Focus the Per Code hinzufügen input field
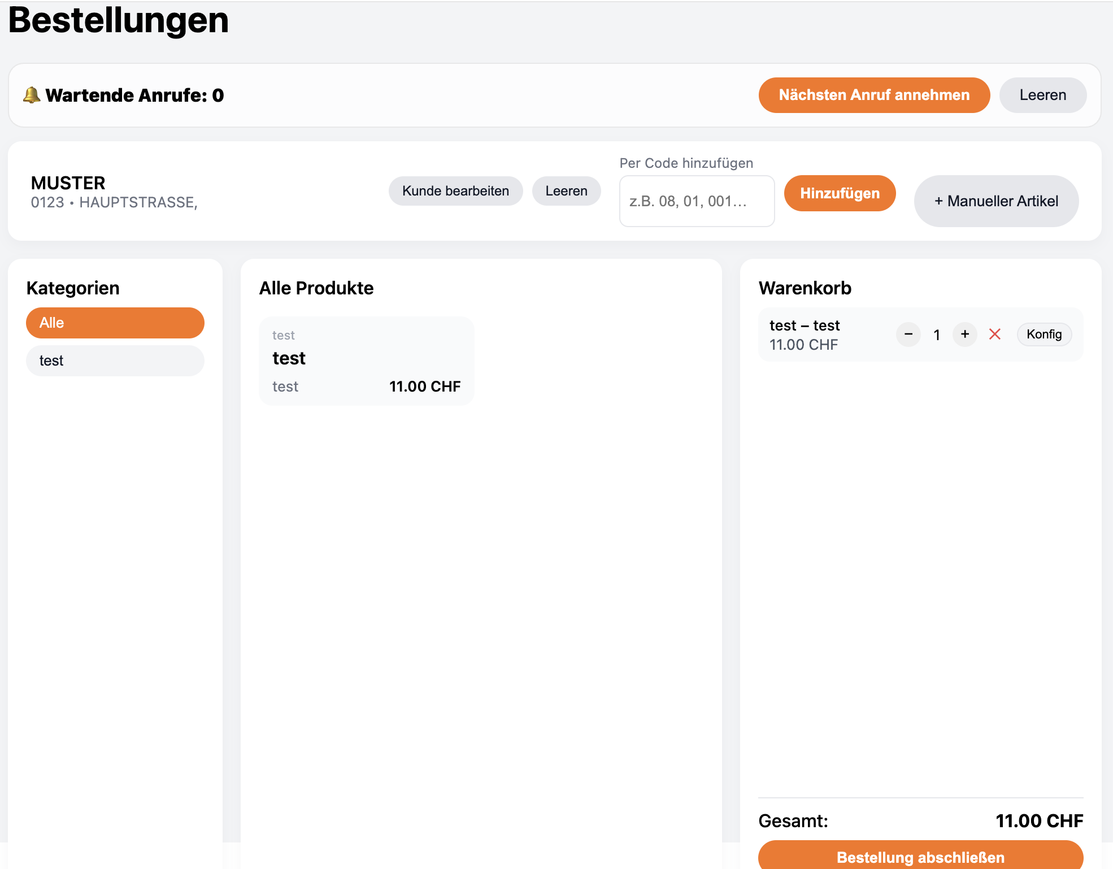 point(697,201)
